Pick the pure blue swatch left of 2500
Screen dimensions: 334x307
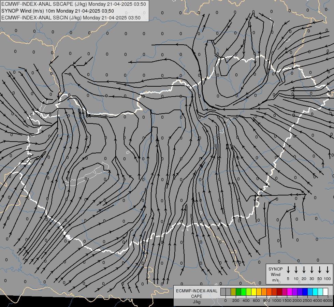click(x=305, y=292)
